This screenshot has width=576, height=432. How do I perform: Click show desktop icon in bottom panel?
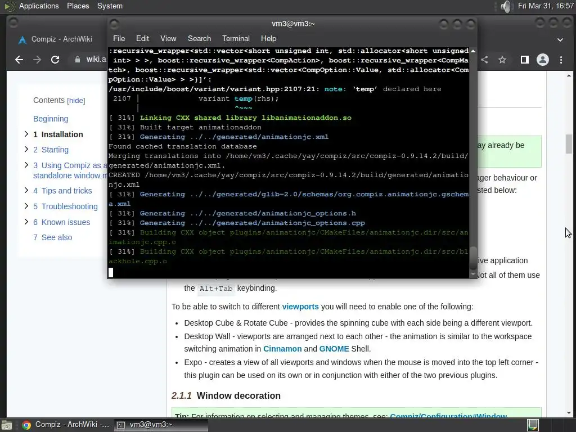(x=7, y=425)
